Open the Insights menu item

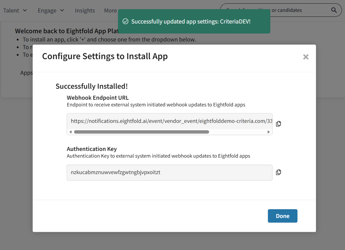click(85, 10)
